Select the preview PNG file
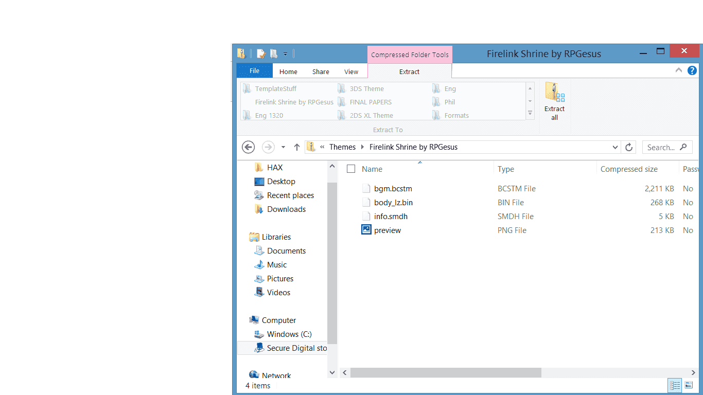The width and height of the screenshot is (703, 395). click(388, 230)
